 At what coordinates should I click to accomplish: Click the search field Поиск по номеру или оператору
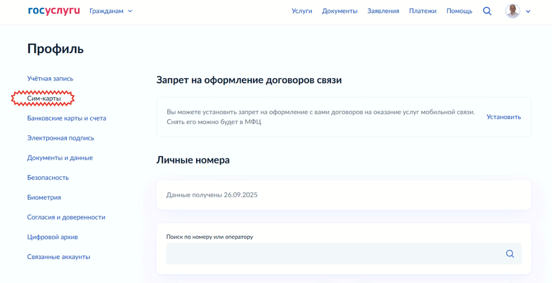pyautogui.click(x=322, y=253)
